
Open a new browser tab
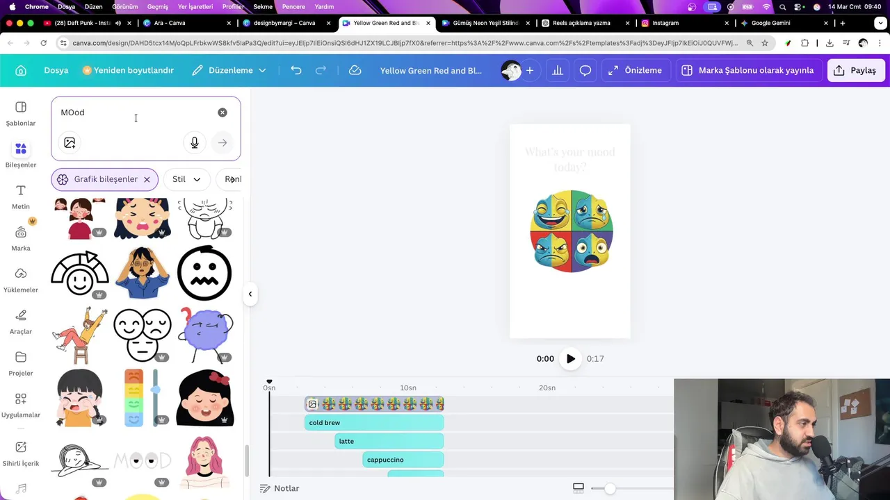(x=843, y=23)
